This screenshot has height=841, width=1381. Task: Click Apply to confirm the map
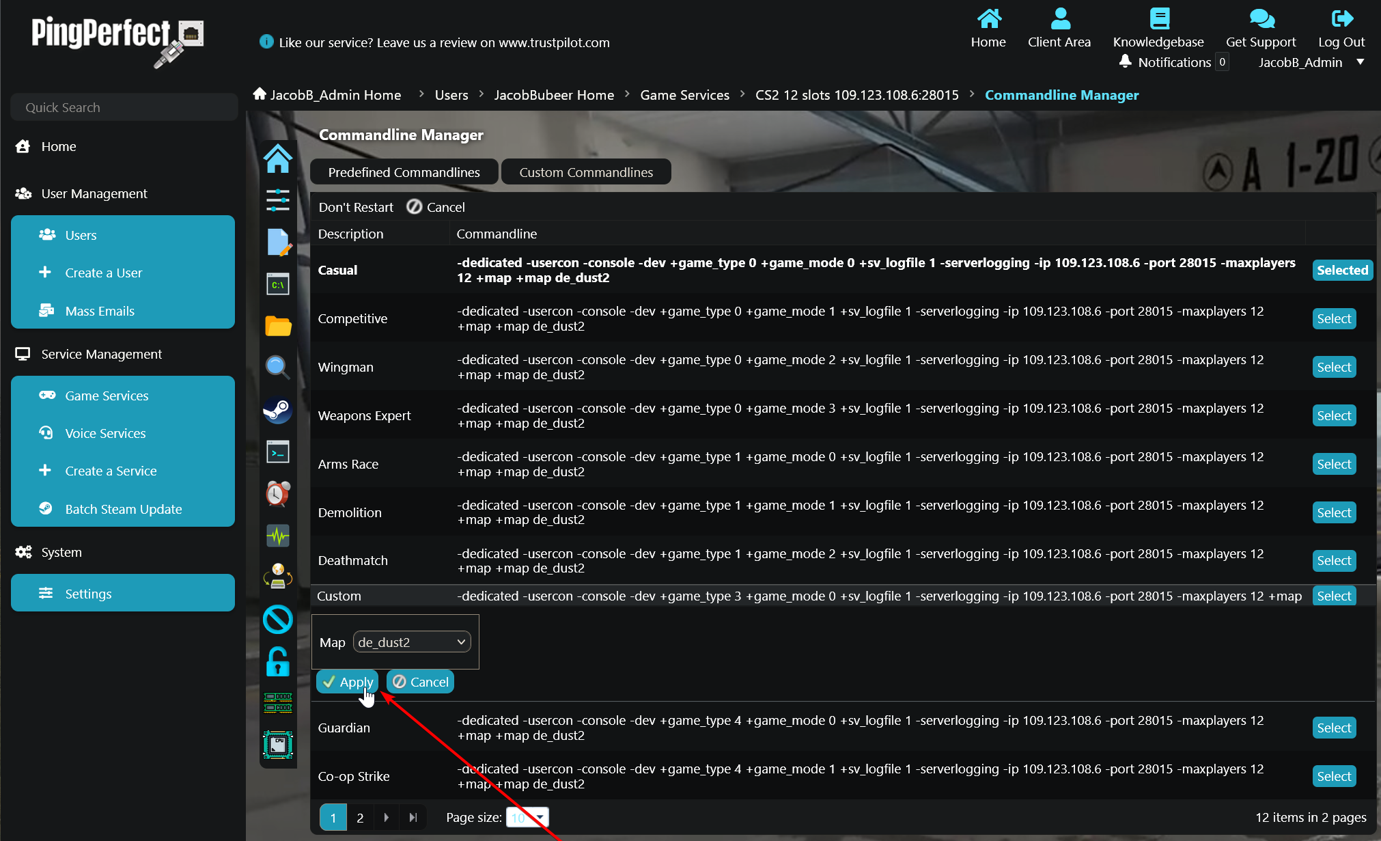[348, 682]
